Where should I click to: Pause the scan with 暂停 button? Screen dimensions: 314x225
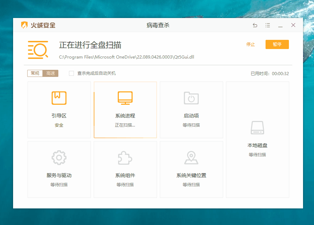point(277,44)
